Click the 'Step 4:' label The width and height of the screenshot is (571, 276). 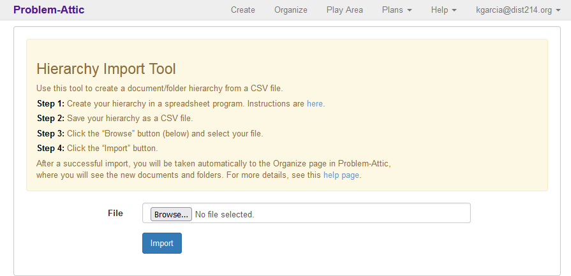[50, 149]
